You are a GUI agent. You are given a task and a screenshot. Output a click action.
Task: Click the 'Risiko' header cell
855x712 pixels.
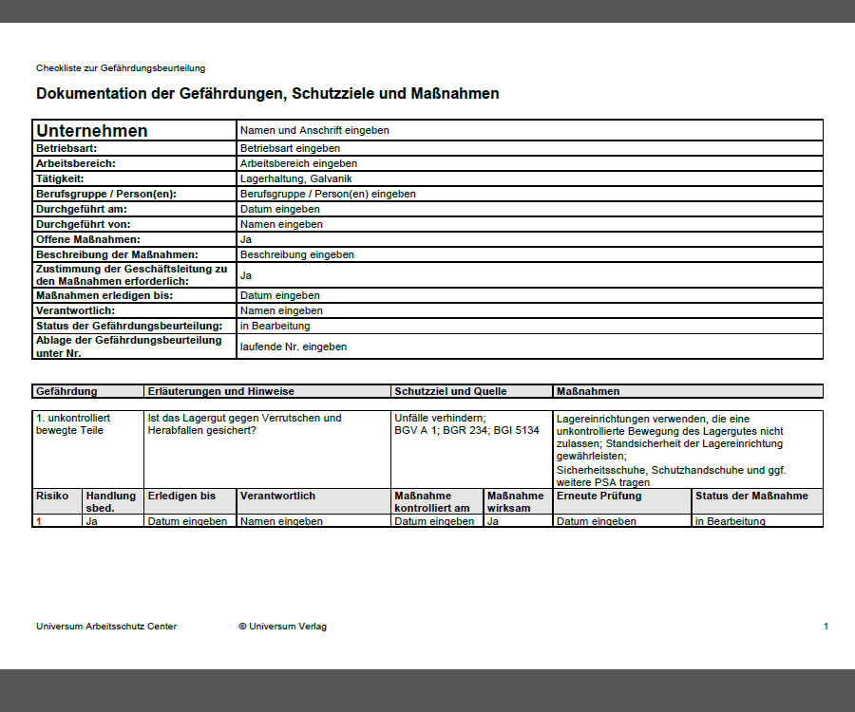tap(57, 501)
